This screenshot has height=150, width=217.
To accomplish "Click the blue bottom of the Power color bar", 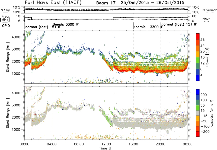I will [198, 78].
